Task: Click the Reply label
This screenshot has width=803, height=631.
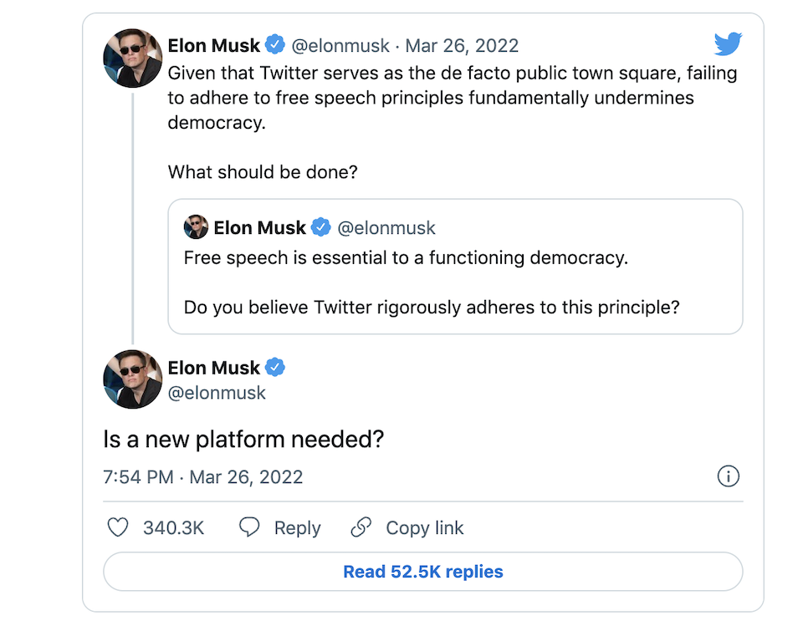Action: 297,528
